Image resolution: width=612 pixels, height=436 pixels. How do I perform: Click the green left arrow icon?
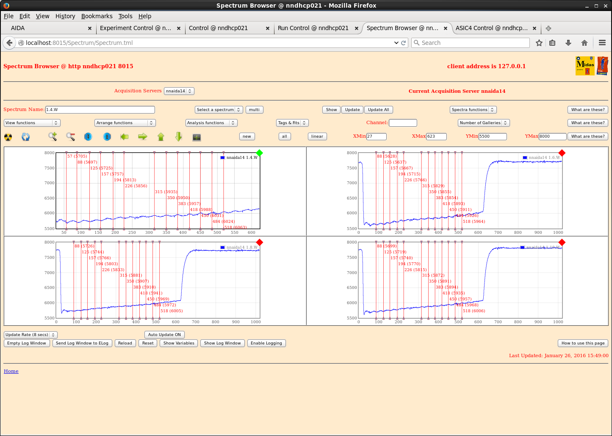point(124,136)
